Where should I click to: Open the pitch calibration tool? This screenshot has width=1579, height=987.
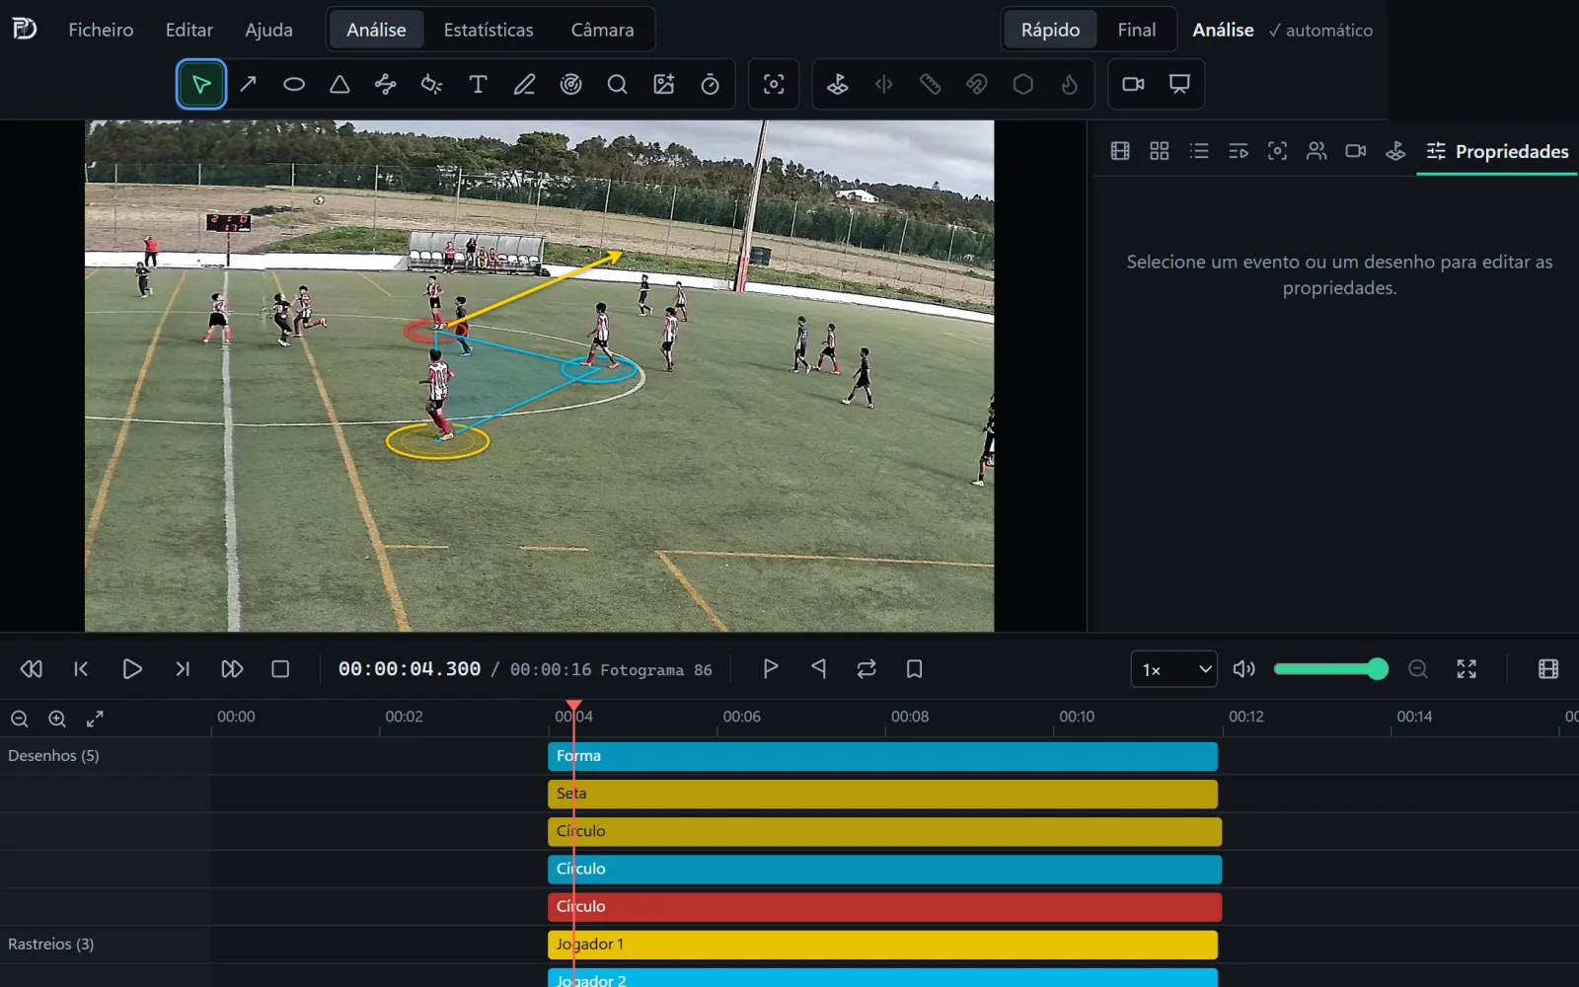[x=838, y=84]
